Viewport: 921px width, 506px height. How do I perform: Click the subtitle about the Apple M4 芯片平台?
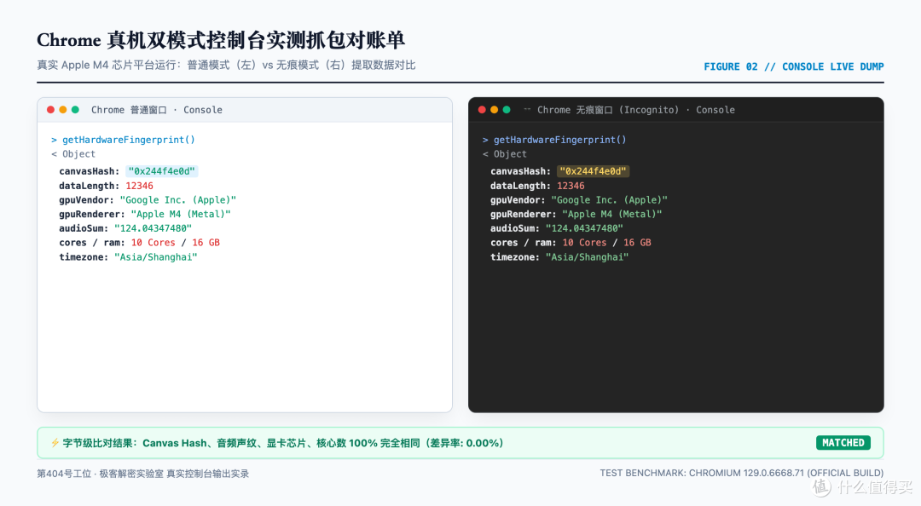click(226, 65)
